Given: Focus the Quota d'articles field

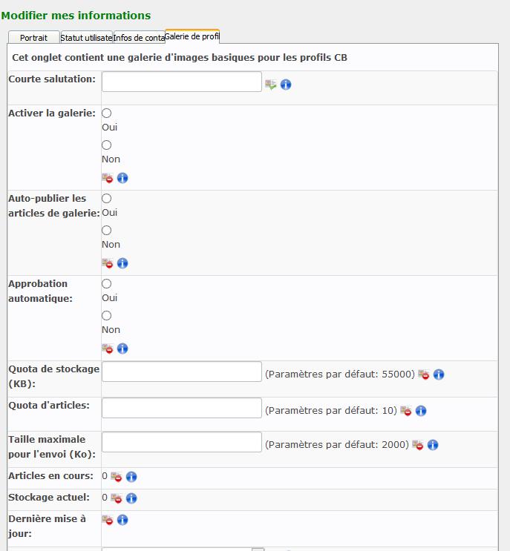Looking at the screenshot, I should pos(182,408).
